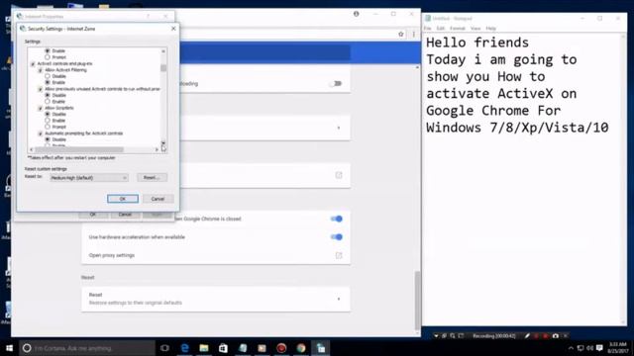Select Disable under Allow ActiveX Filtering
This screenshot has height=356, width=634.
48,76
